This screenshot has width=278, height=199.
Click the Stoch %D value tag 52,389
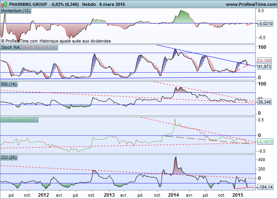point(265,61)
